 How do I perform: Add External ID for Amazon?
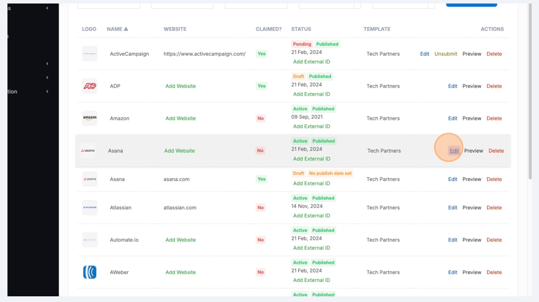tap(312, 126)
